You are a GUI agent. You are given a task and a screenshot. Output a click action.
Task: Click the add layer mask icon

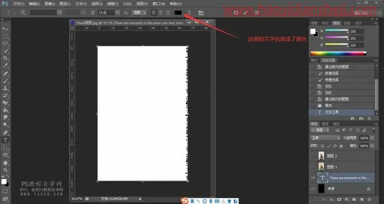pyautogui.click(x=339, y=200)
